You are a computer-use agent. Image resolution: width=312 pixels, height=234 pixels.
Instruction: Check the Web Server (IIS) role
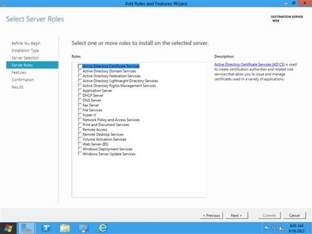80,144
